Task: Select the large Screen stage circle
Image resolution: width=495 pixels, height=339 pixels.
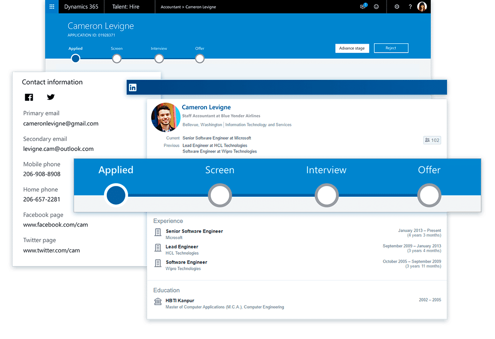Action: (220, 195)
